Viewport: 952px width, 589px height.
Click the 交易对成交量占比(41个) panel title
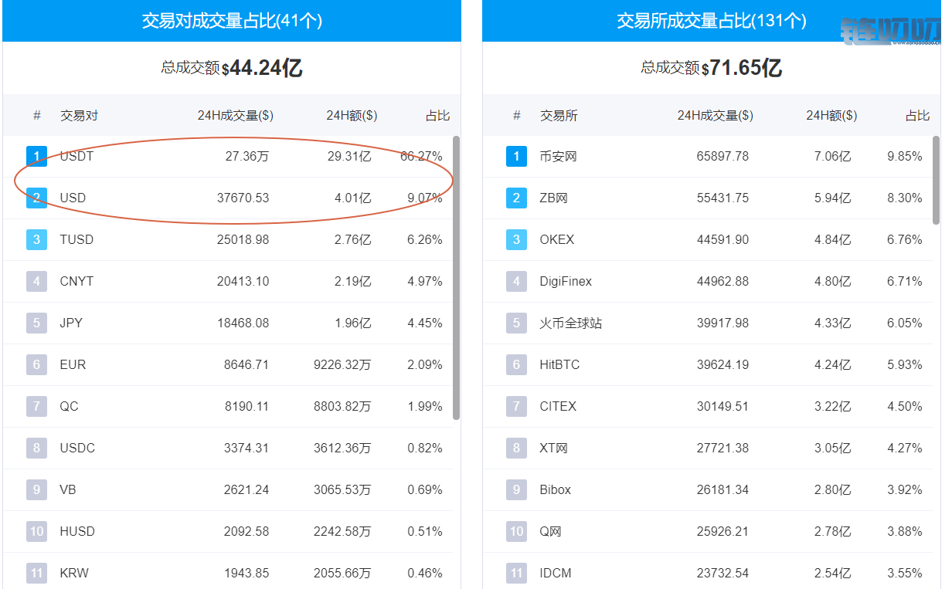point(232,21)
